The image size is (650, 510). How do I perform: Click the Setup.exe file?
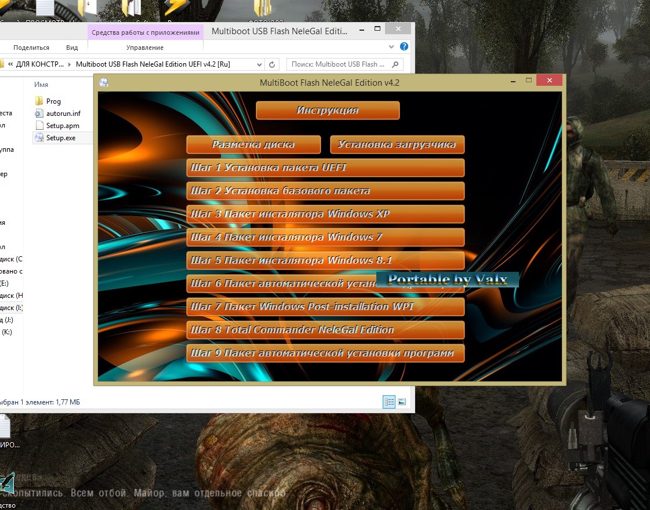(60, 138)
